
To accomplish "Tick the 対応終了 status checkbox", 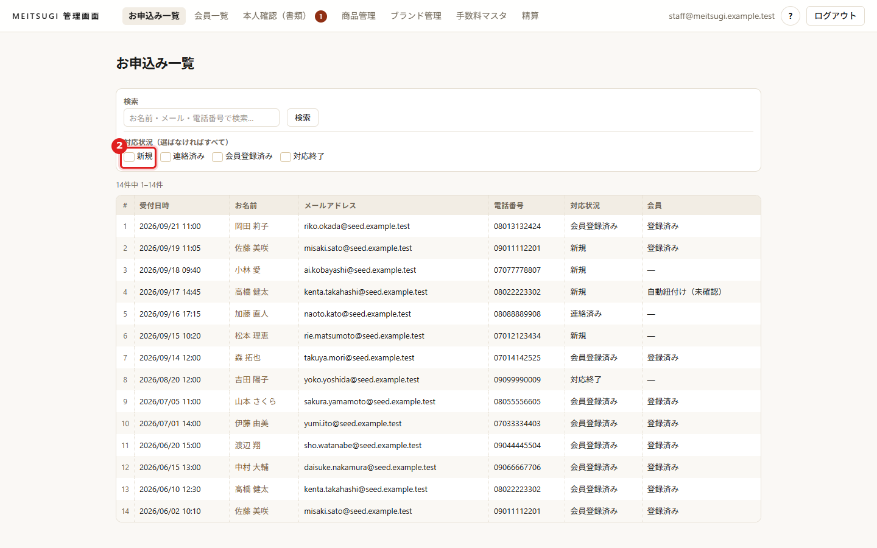I will 286,157.
